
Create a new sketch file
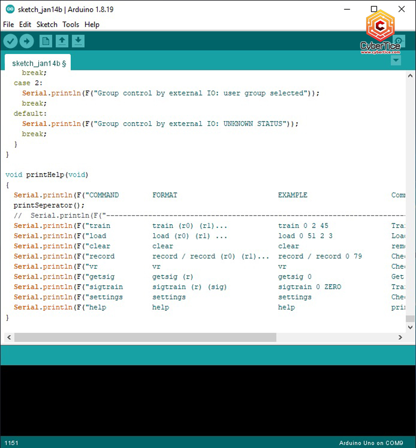(x=46, y=41)
